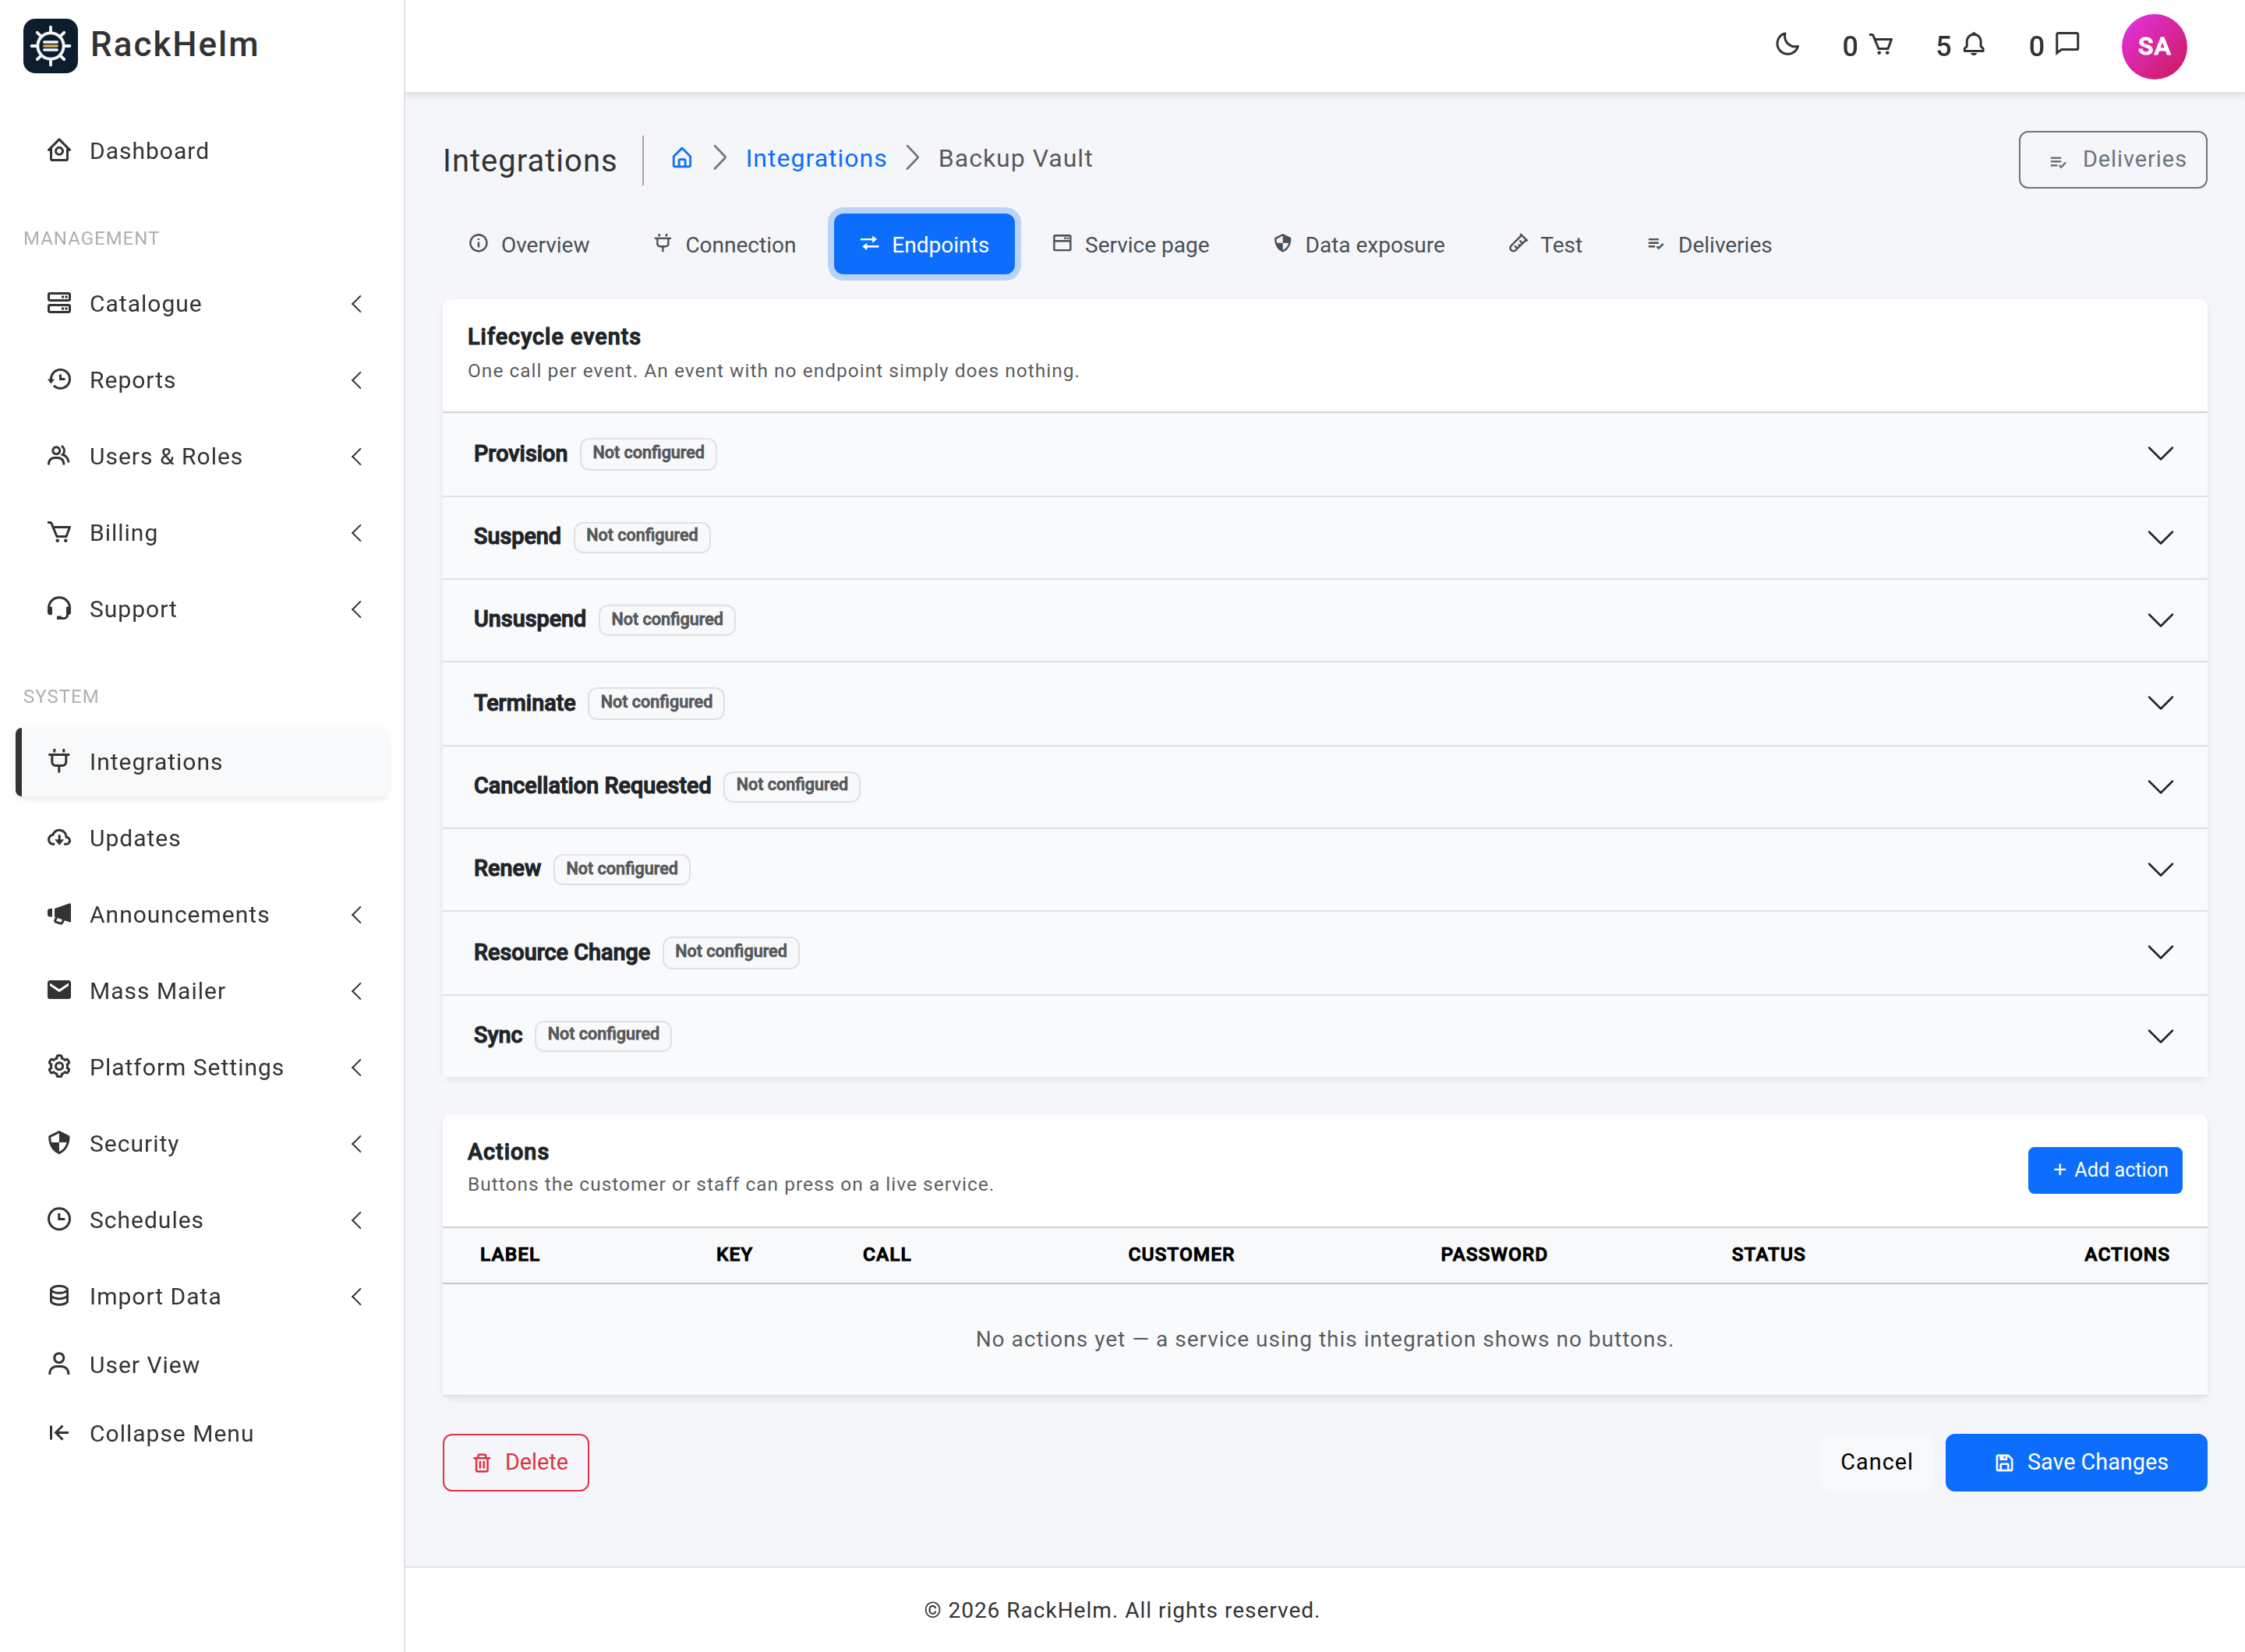Image resolution: width=2245 pixels, height=1652 pixels.
Task: Expand the Cancellation Requested event row
Action: (x=1324, y=786)
